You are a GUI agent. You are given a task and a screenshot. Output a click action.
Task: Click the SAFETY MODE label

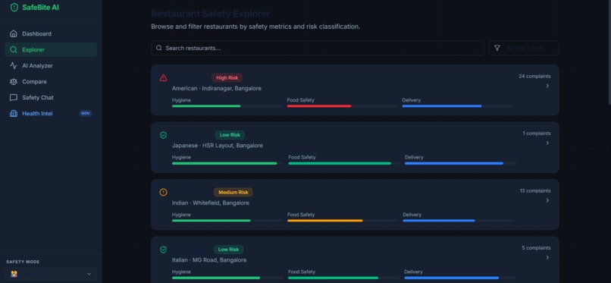[23, 262]
